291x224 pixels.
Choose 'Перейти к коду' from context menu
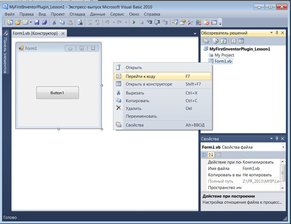point(140,76)
